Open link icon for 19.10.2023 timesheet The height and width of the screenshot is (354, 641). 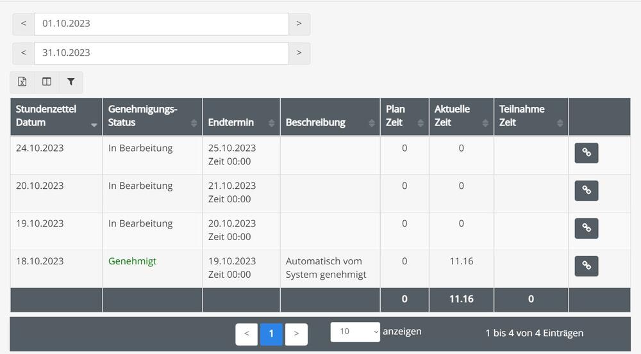(x=587, y=229)
